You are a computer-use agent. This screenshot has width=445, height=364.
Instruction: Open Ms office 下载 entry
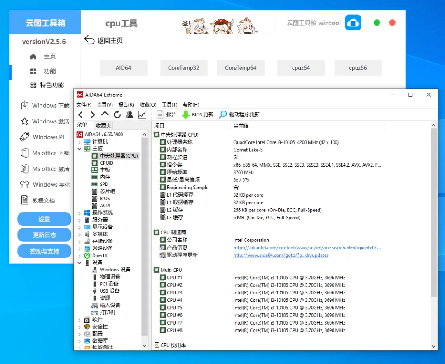tap(45, 153)
